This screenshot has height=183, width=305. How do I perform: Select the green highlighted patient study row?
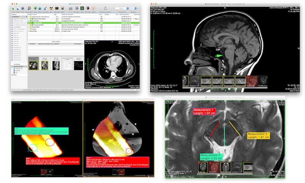[x=83, y=23]
